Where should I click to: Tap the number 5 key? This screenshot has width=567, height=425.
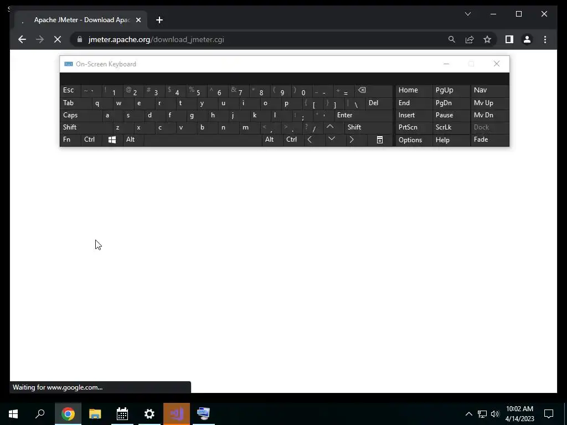click(197, 90)
